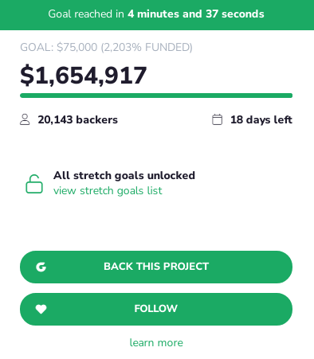
Task: Back this project button
Action: click(156, 267)
